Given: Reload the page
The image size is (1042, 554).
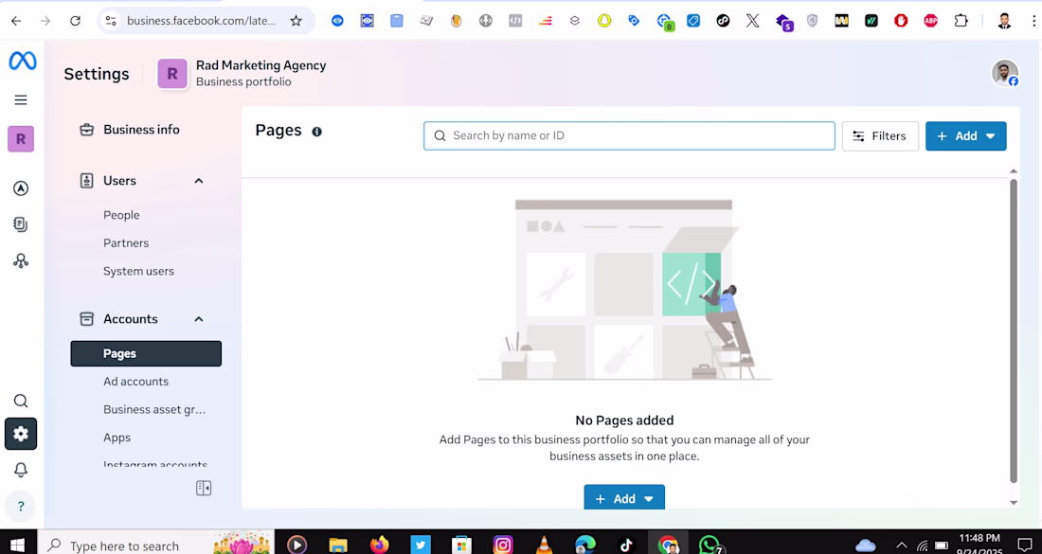Looking at the screenshot, I should [75, 21].
